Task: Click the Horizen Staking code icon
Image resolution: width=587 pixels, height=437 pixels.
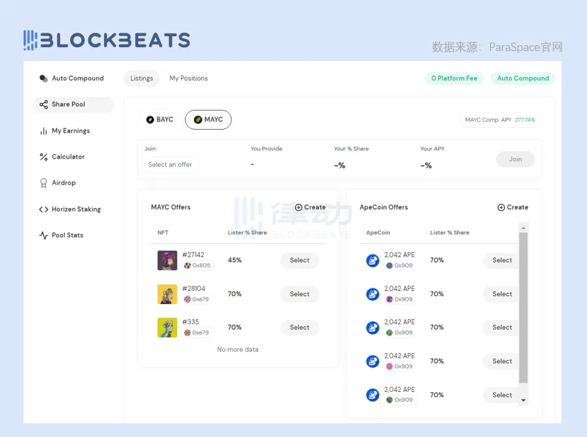Action: [43, 210]
